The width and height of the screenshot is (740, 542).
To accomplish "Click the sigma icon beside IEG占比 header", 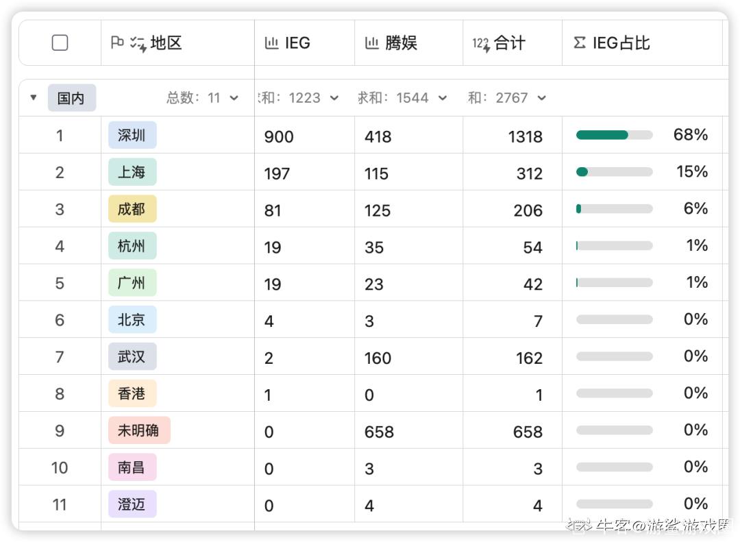I will coord(580,43).
